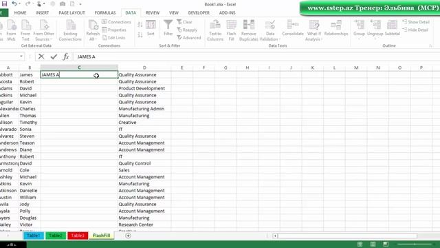Screen dimensions: 440x248
Task: Switch to Table3 sheet tab
Action: [x=78, y=236]
